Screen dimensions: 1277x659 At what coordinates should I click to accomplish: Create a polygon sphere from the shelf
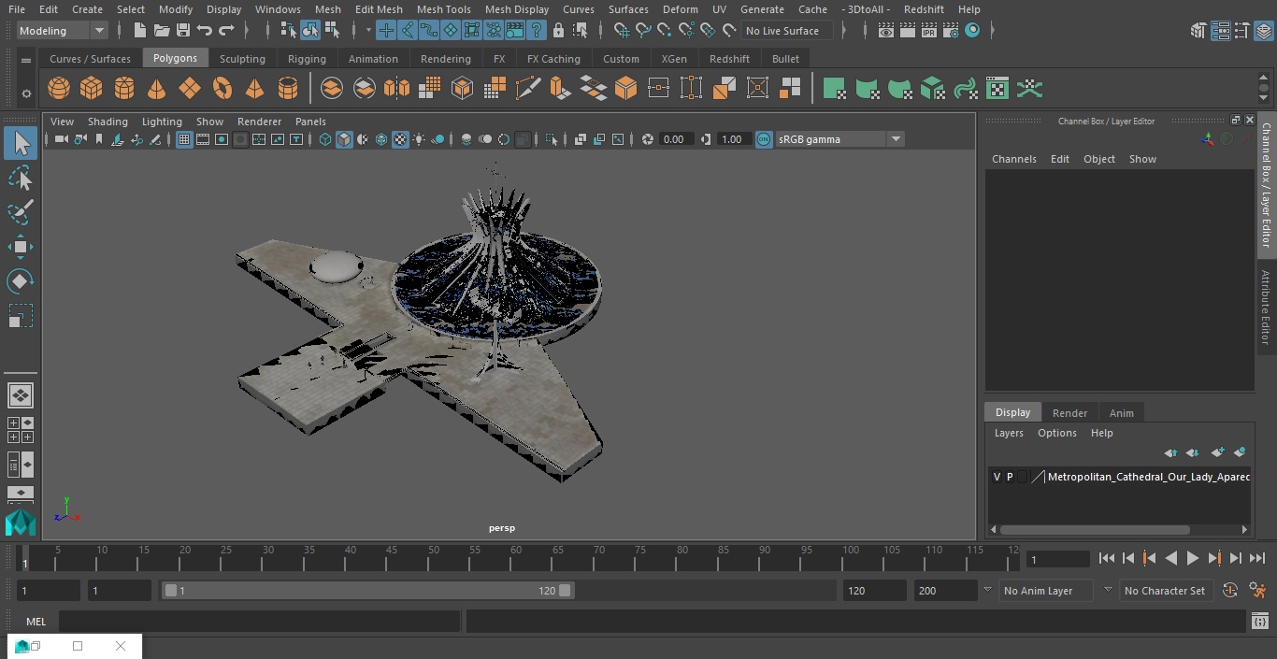59,89
